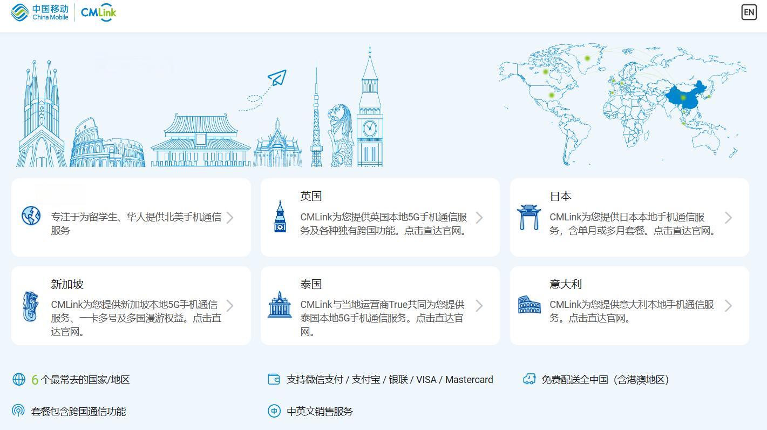
Task: Click the text 中英文销售服务
Action: point(320,412)
